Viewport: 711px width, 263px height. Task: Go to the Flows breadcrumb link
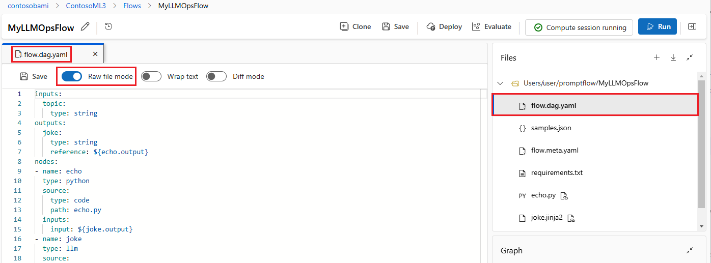click(x=132, y=6)
